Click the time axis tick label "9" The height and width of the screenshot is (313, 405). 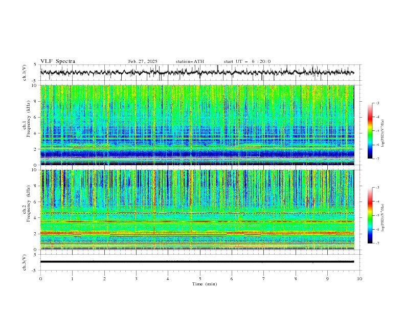[x=327, y=279]
